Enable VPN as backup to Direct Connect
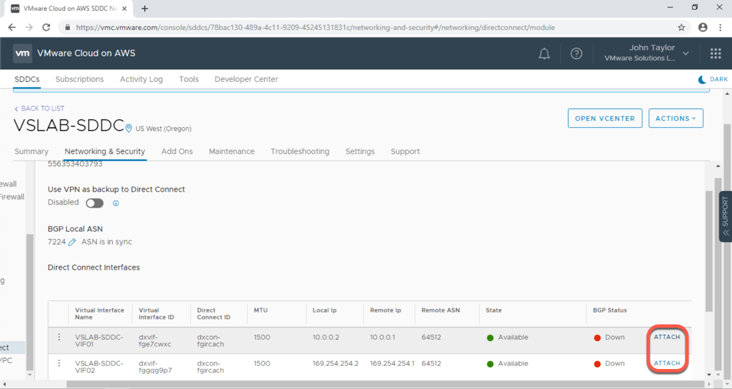The image size is (732, 389). pyautogui.click(x=94, y=203)
